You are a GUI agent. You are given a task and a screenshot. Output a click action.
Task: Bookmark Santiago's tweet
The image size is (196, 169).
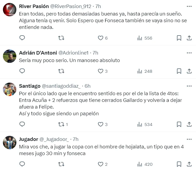(x=179, y=124)
